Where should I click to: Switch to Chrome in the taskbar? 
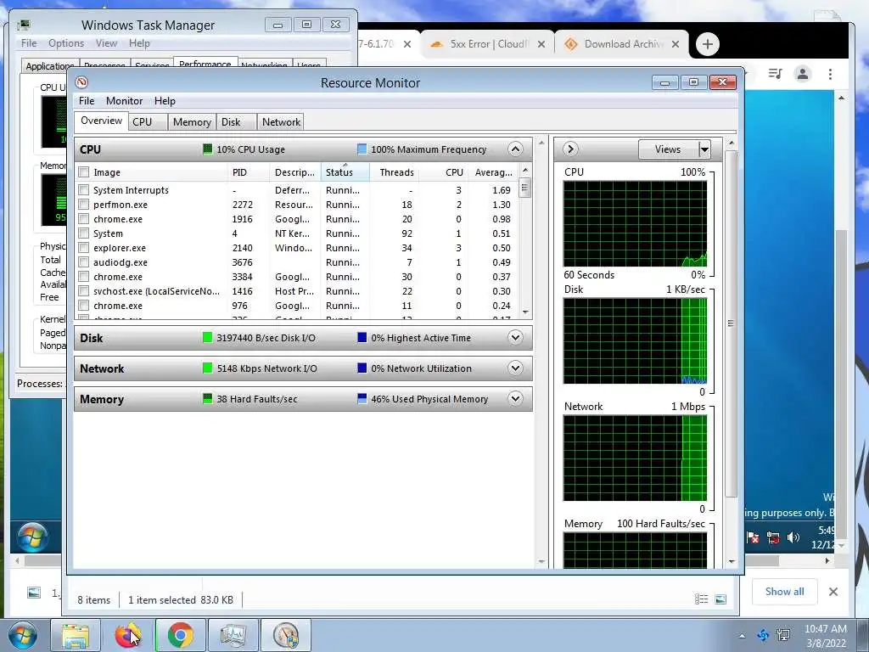(x=180, y=635)
